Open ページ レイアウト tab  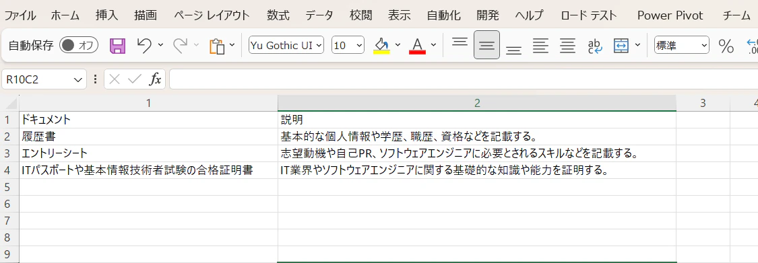(212, 15)
